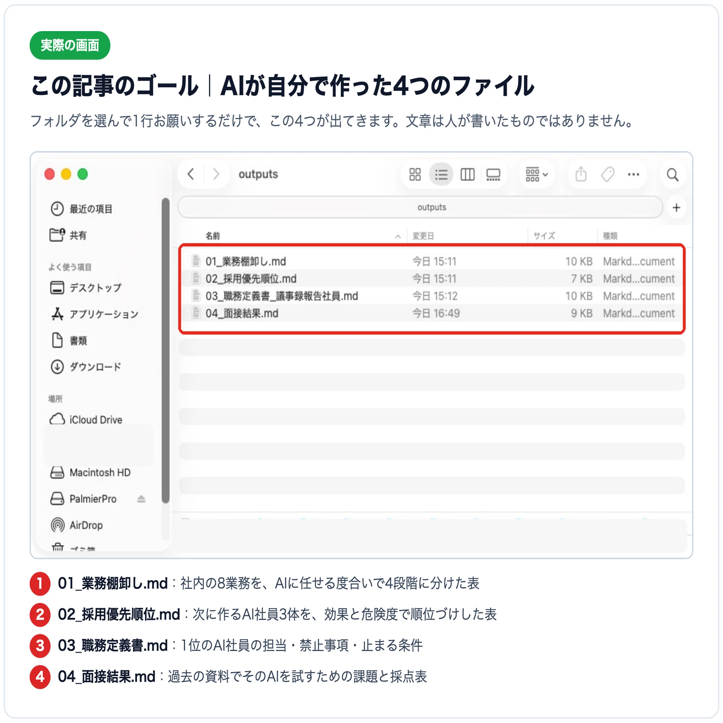Go back with the Finder back arrow

(191, 174)
